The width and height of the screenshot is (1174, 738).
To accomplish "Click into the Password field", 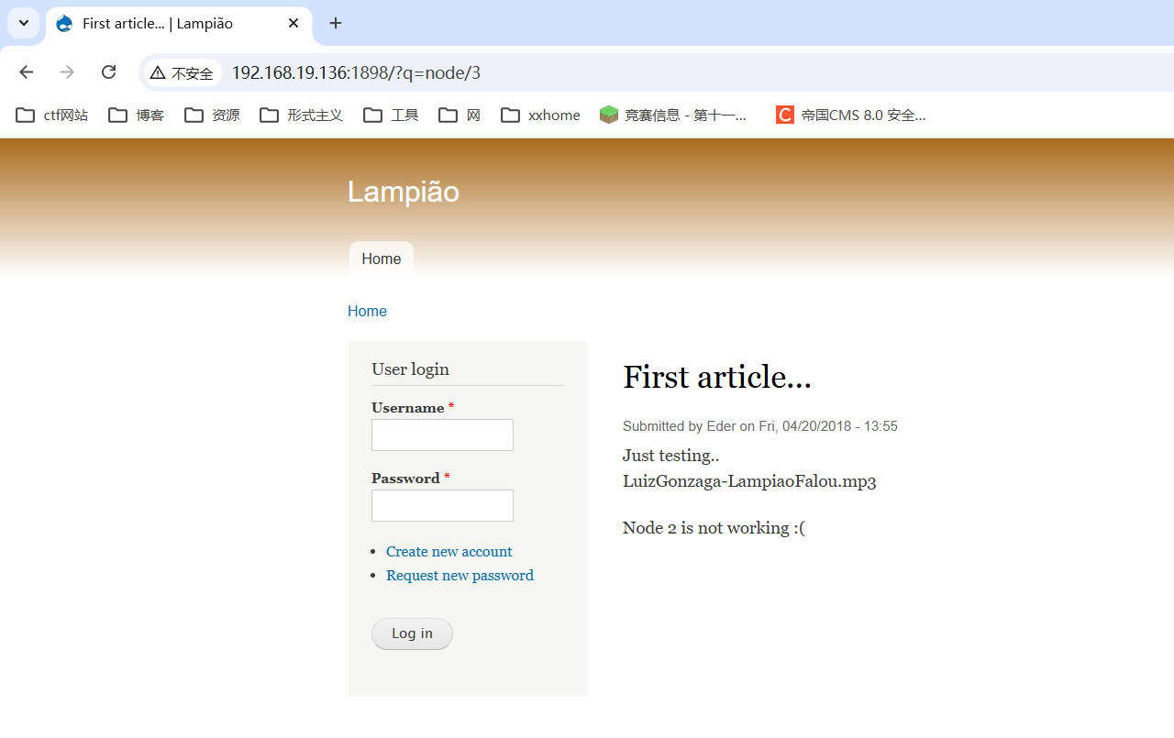I will click(442, 506).
